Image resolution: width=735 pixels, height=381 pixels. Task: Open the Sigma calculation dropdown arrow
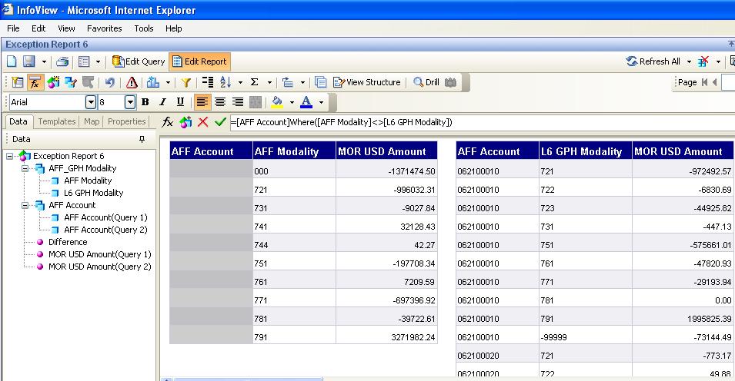coord(269,83)
